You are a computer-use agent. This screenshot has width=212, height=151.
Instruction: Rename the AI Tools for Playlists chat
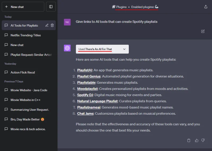tap(47, 25)
